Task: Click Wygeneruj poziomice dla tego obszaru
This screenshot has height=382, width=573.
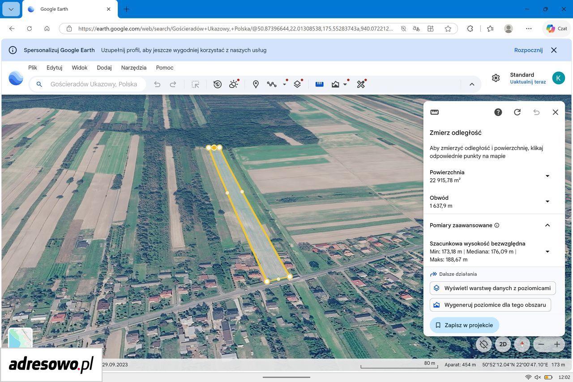Action: coord(490,305)
